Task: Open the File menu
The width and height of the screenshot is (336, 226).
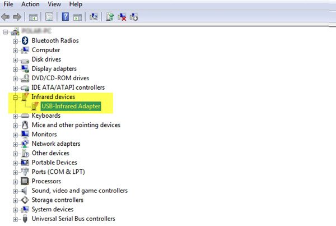Action: (x=8, y=4)
